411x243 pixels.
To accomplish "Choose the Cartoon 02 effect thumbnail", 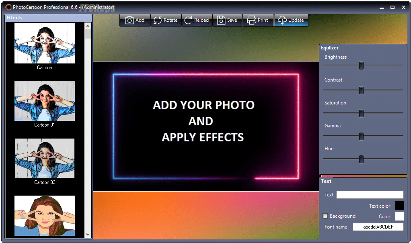I will (x=45, y=158).
